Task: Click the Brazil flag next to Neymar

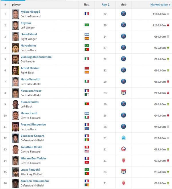Action: [87, 25]
